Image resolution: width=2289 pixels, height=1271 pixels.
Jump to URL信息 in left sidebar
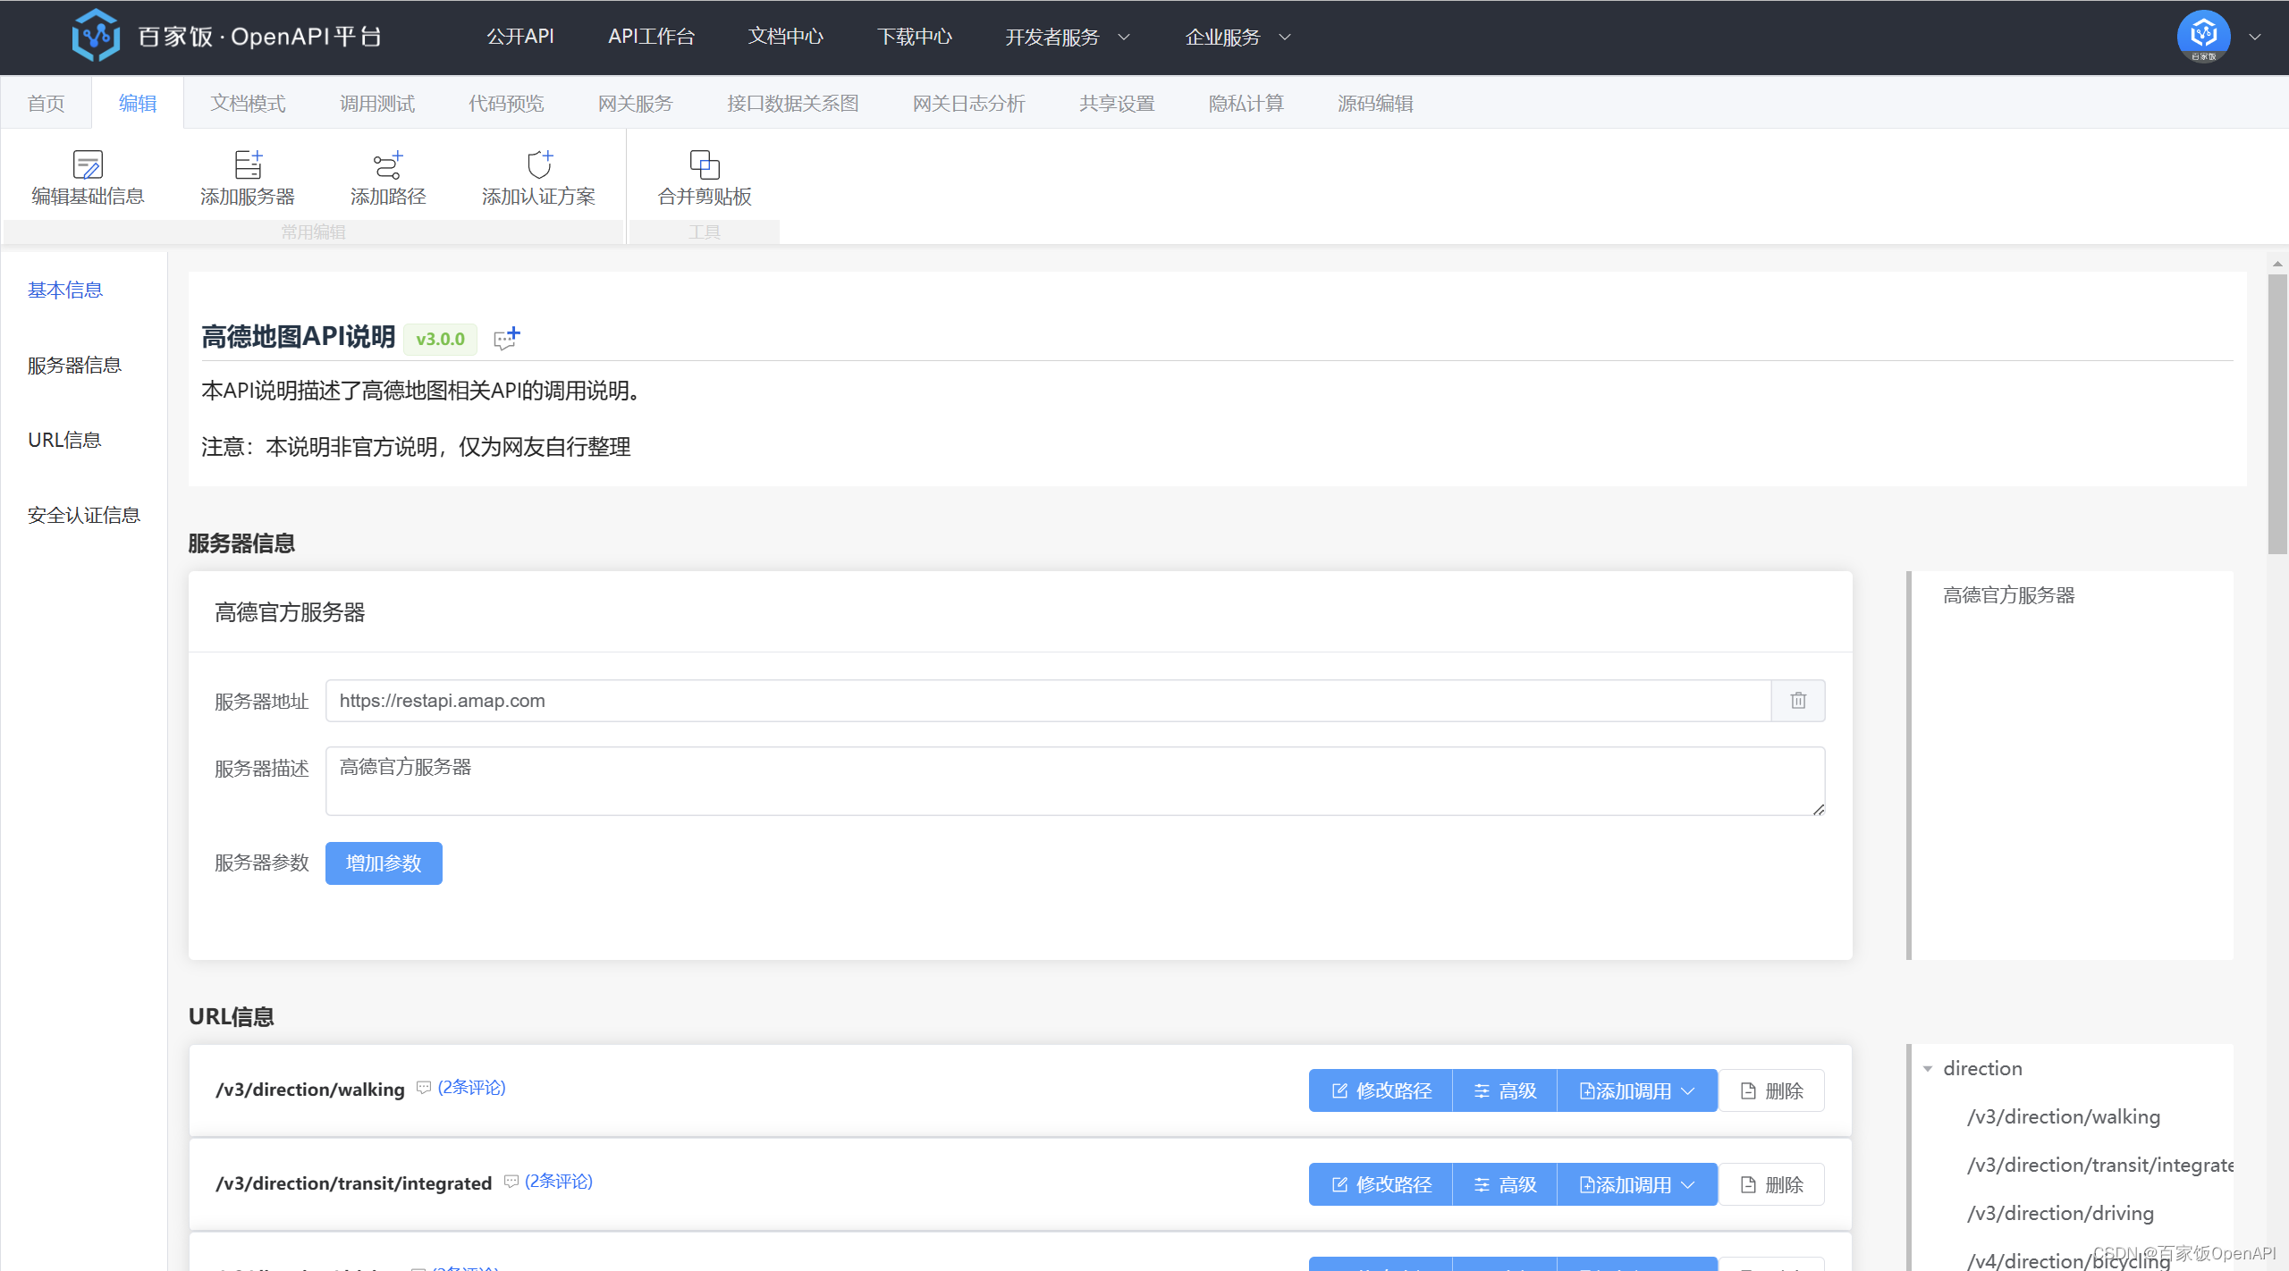pyautogui.click(x=64, y=441)
